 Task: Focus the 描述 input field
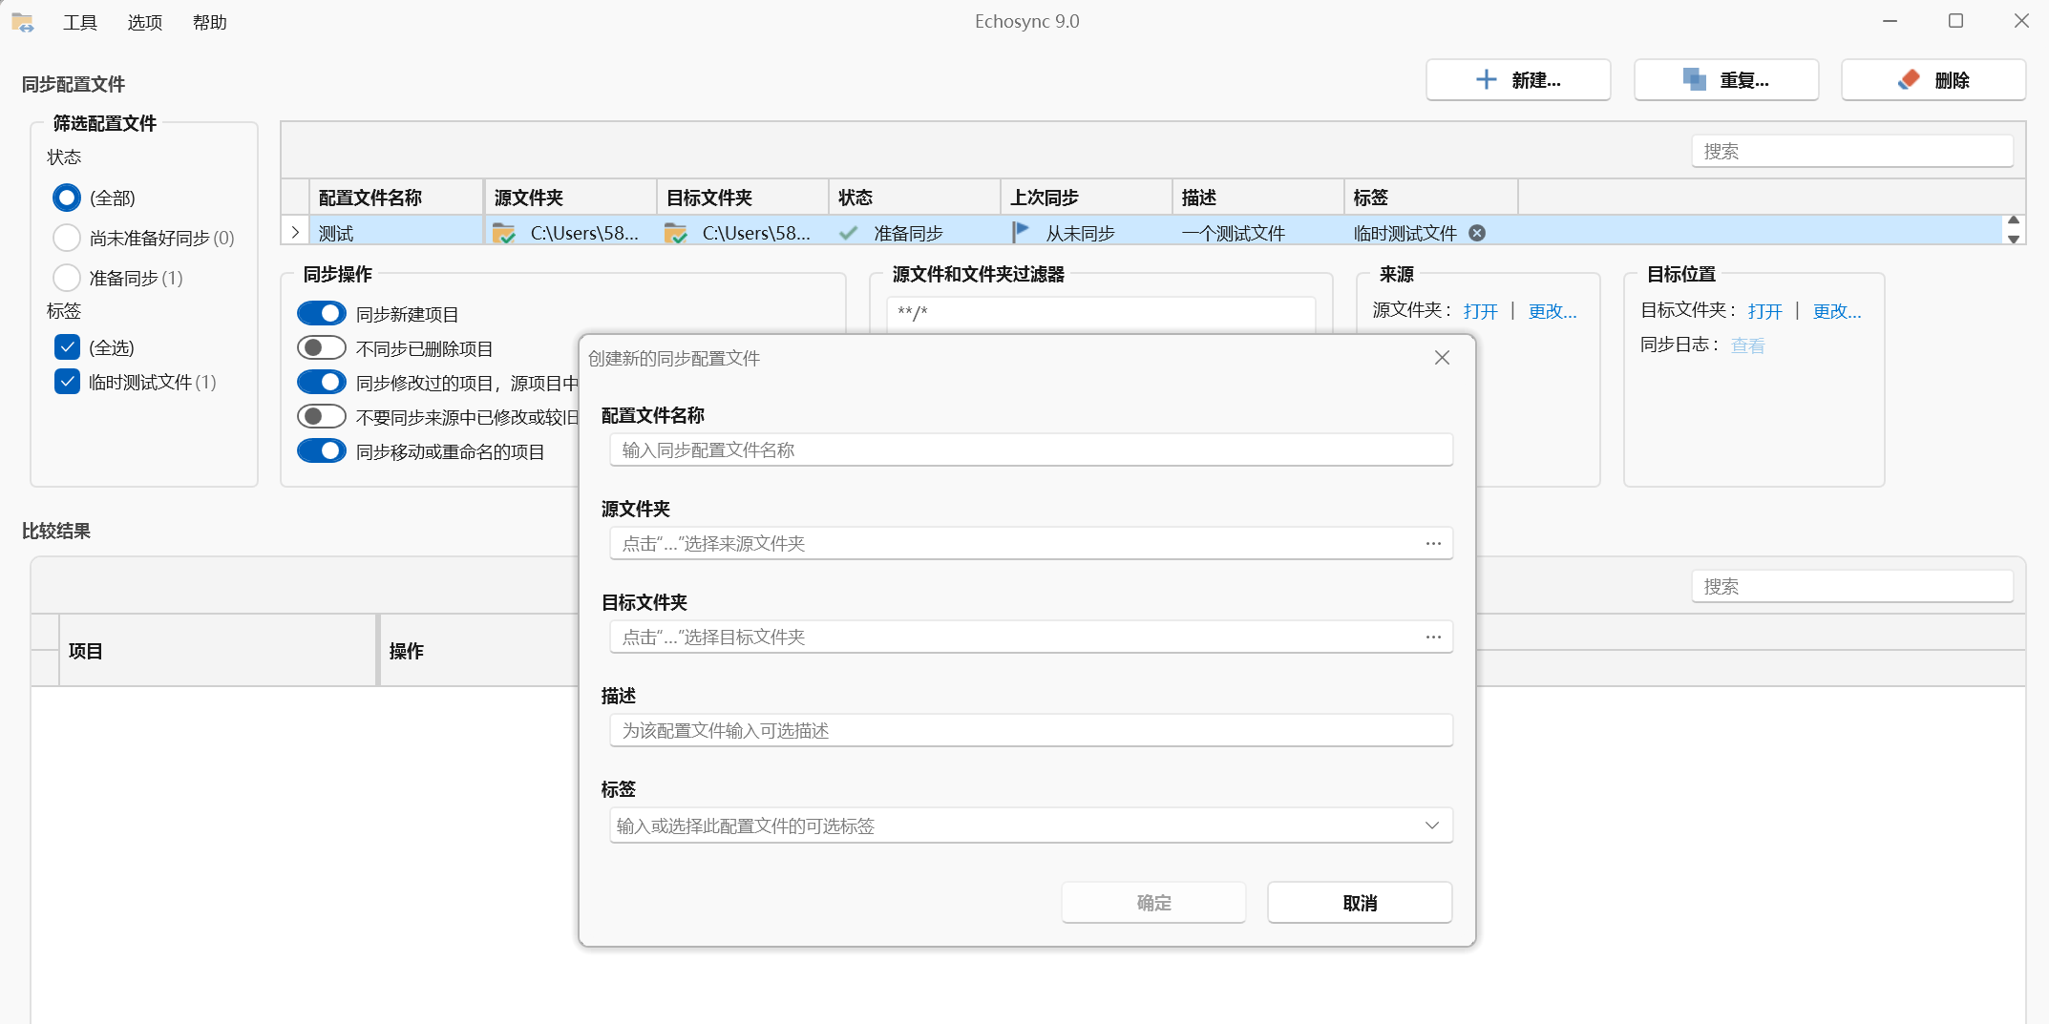tap(1031, 730)
